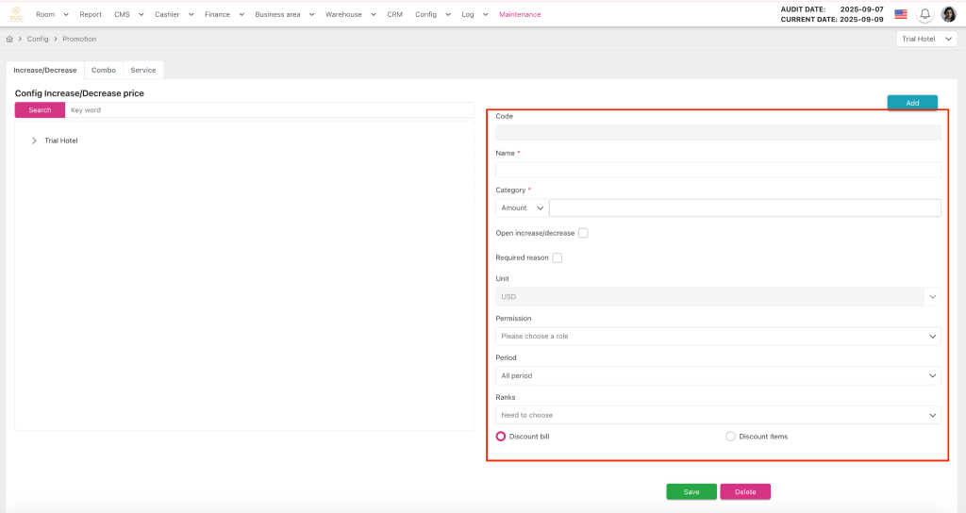The width and height of the screenshot is (966, 513).
Task: Open the Permission role dropdown
Action: pos(717,336)
